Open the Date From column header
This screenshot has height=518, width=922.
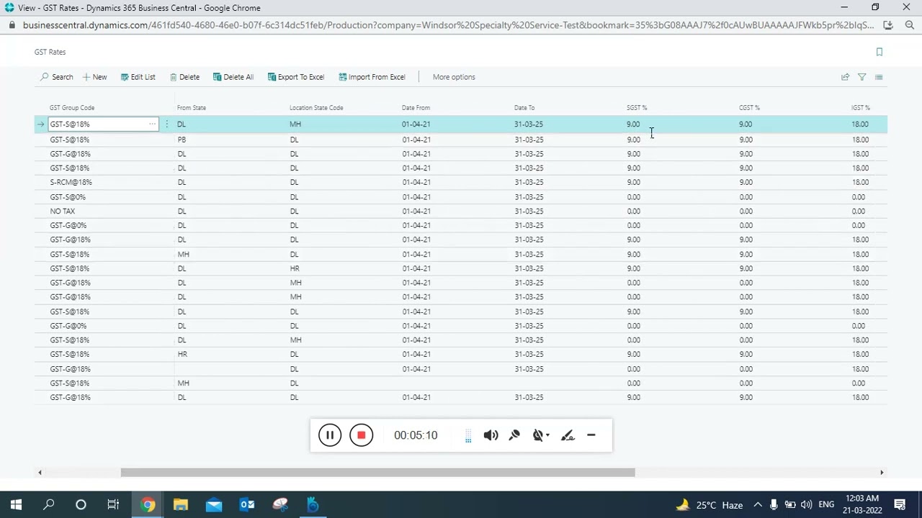tap(416, 108)
